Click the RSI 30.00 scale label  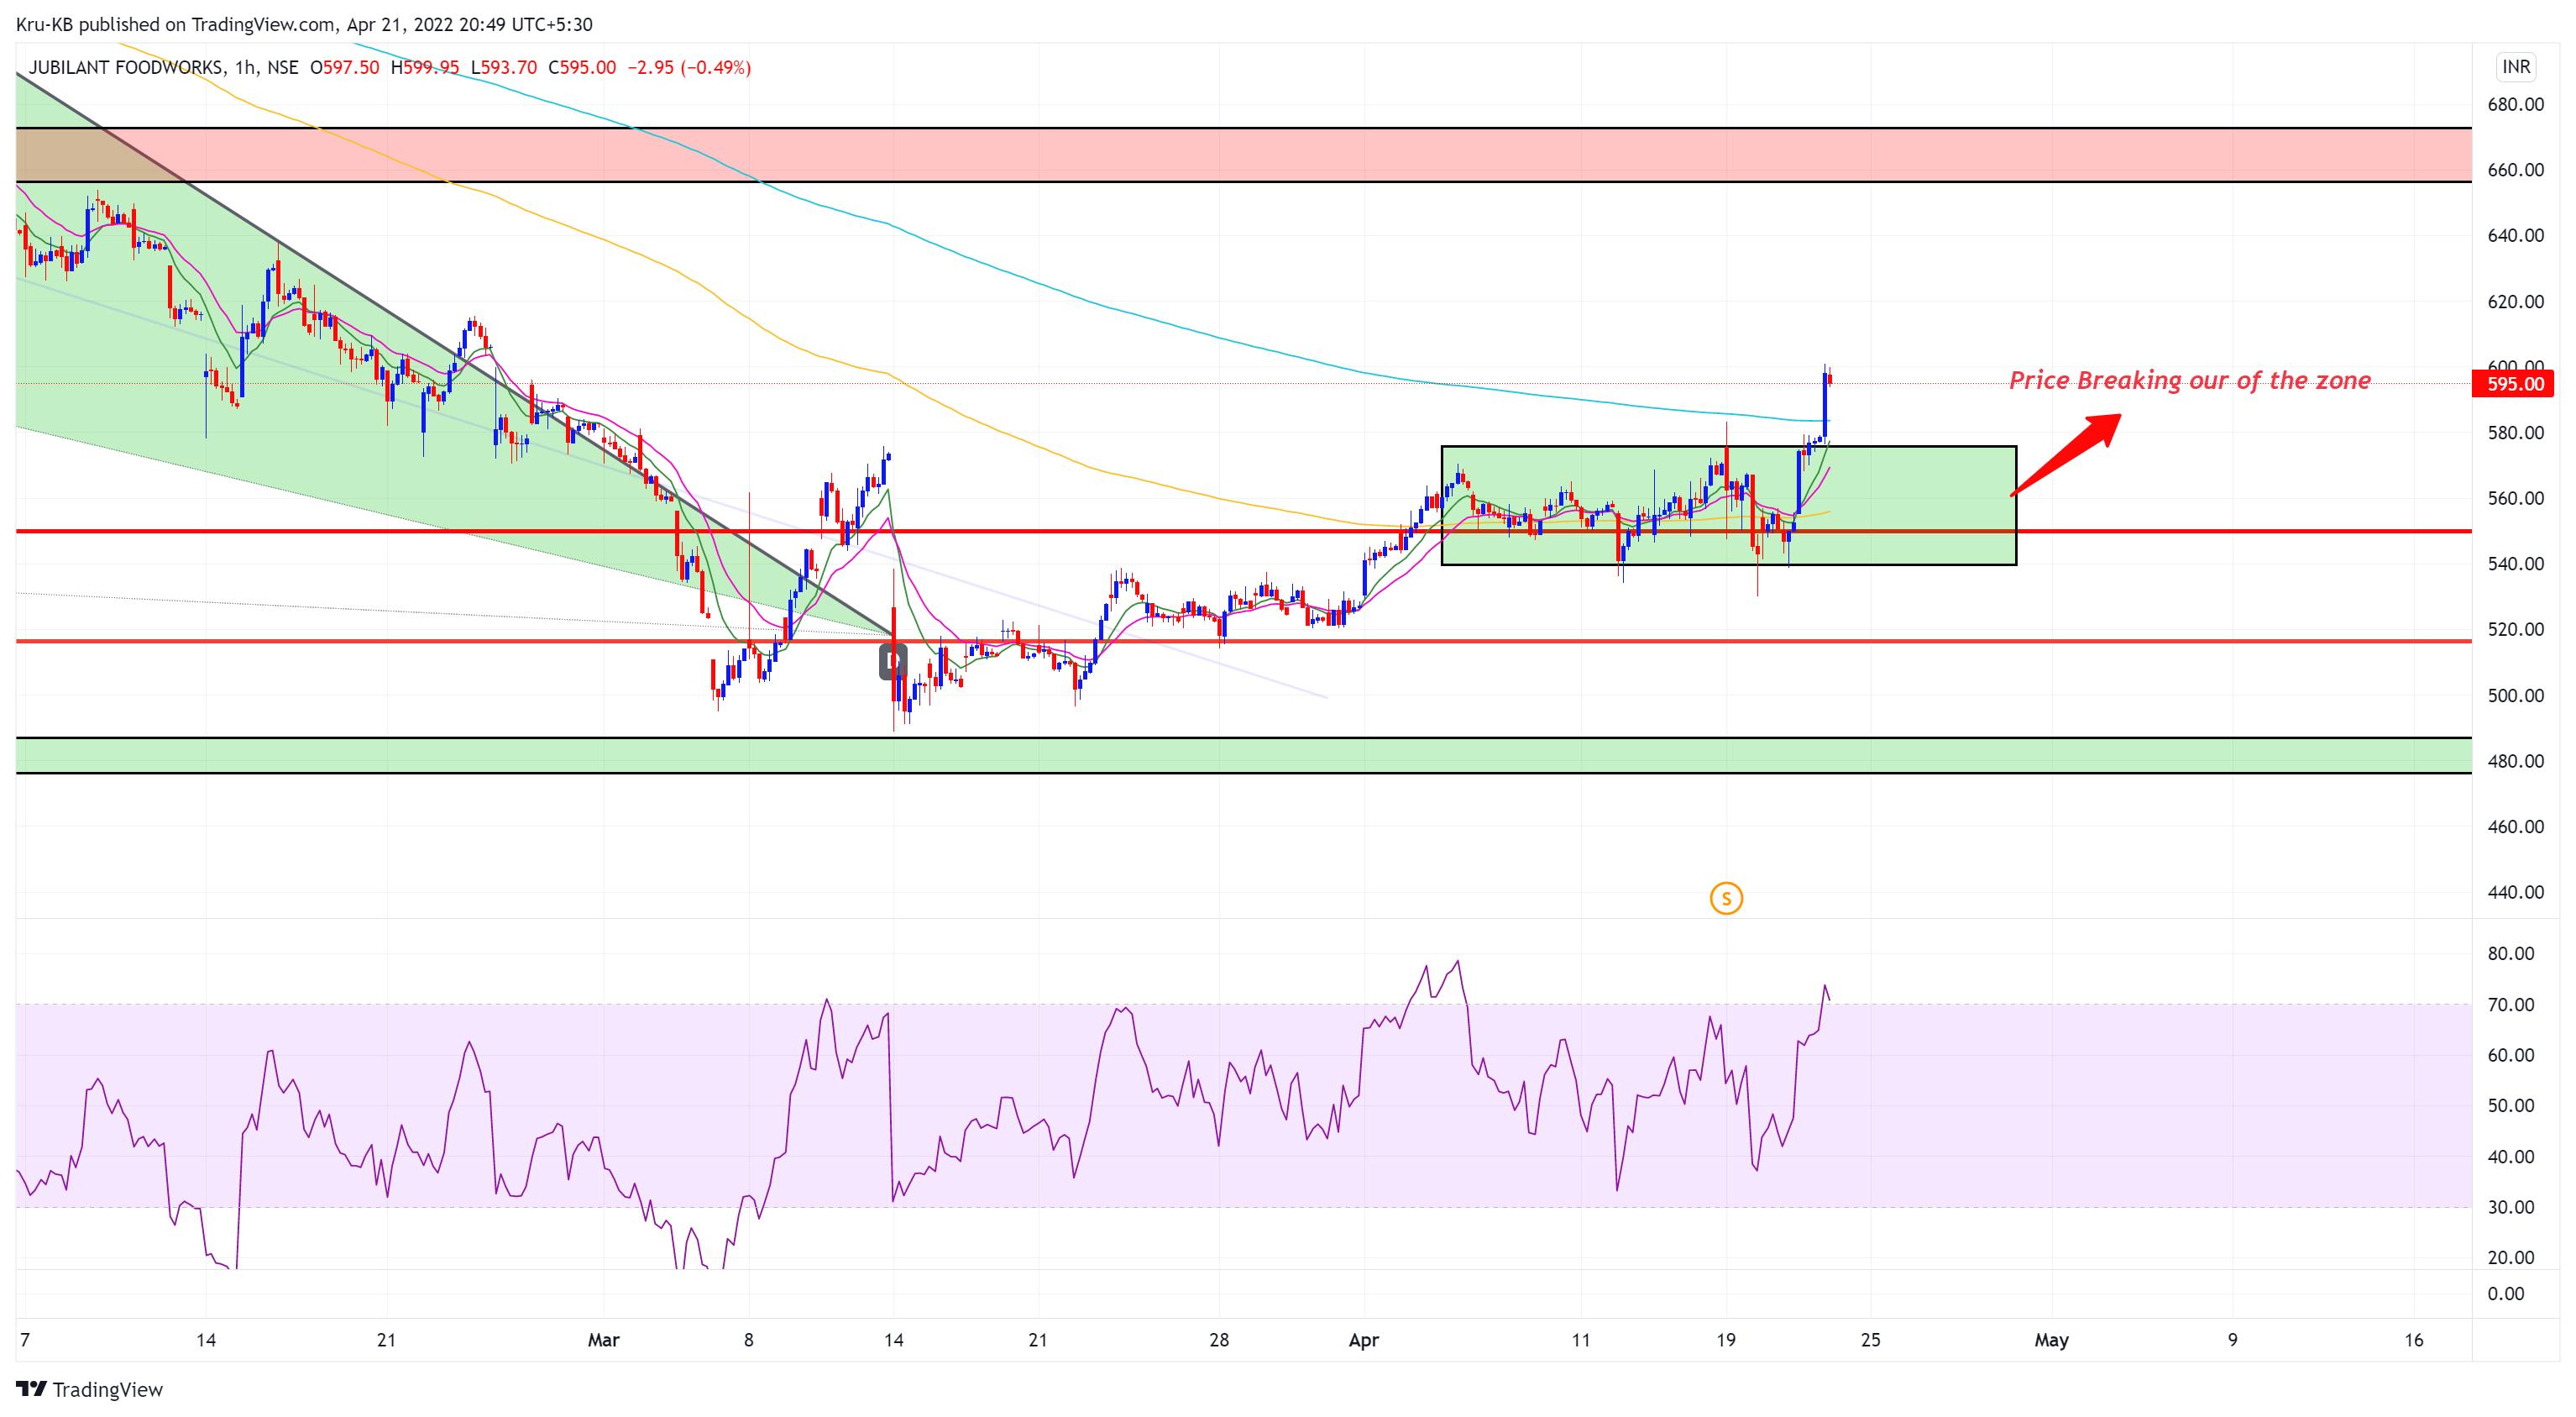tap(2511, 1207)
